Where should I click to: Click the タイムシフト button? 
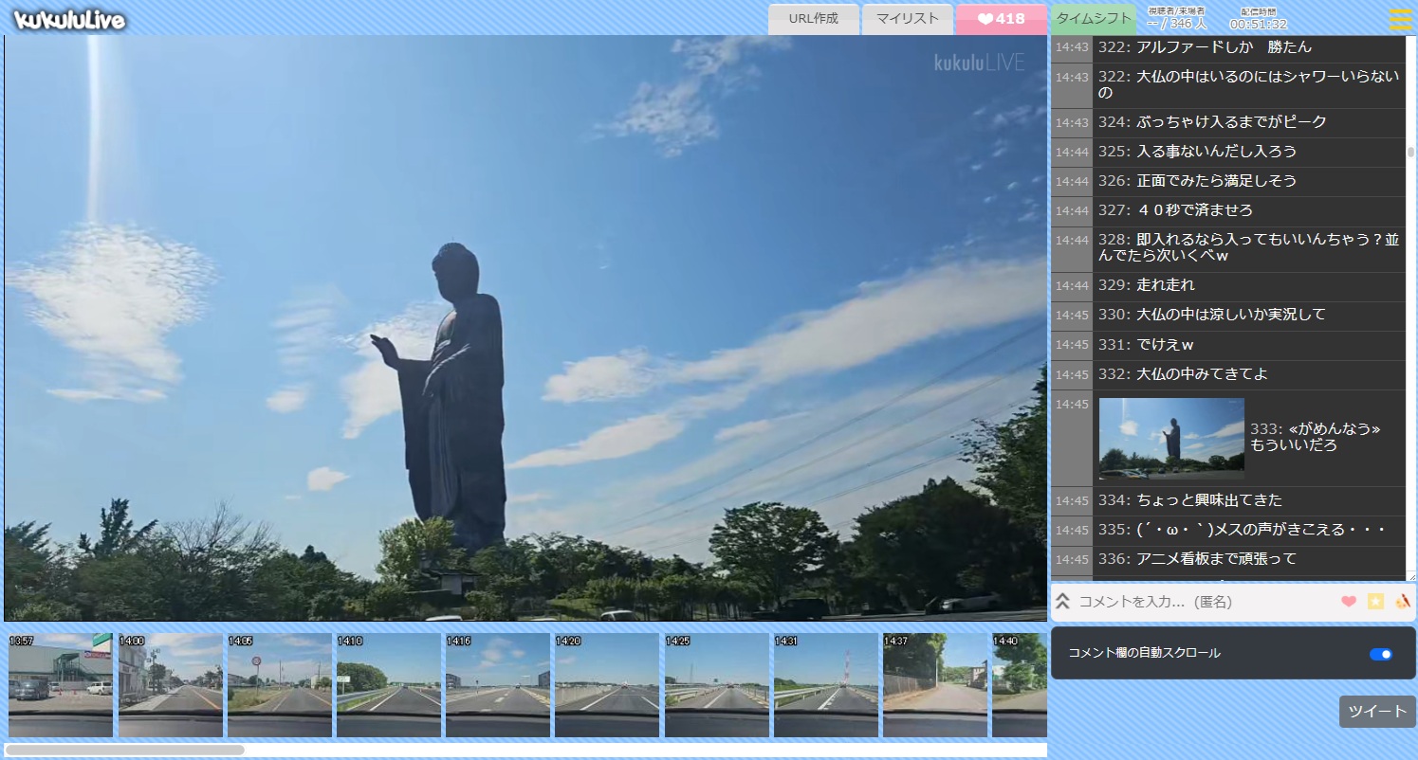(x=1093, y=19)
